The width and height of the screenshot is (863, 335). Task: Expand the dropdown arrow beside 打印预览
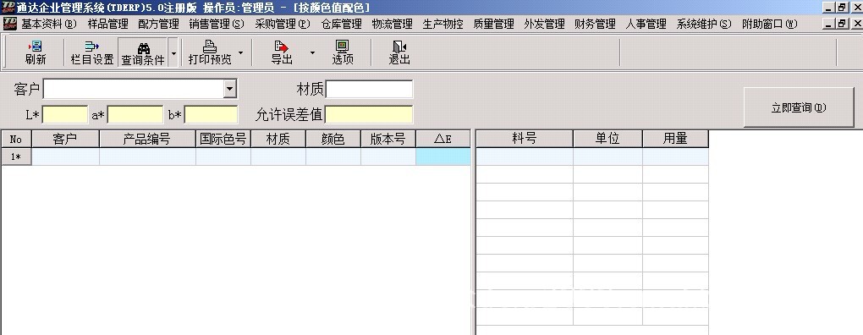pyautogui.click(x=240, y=52)
